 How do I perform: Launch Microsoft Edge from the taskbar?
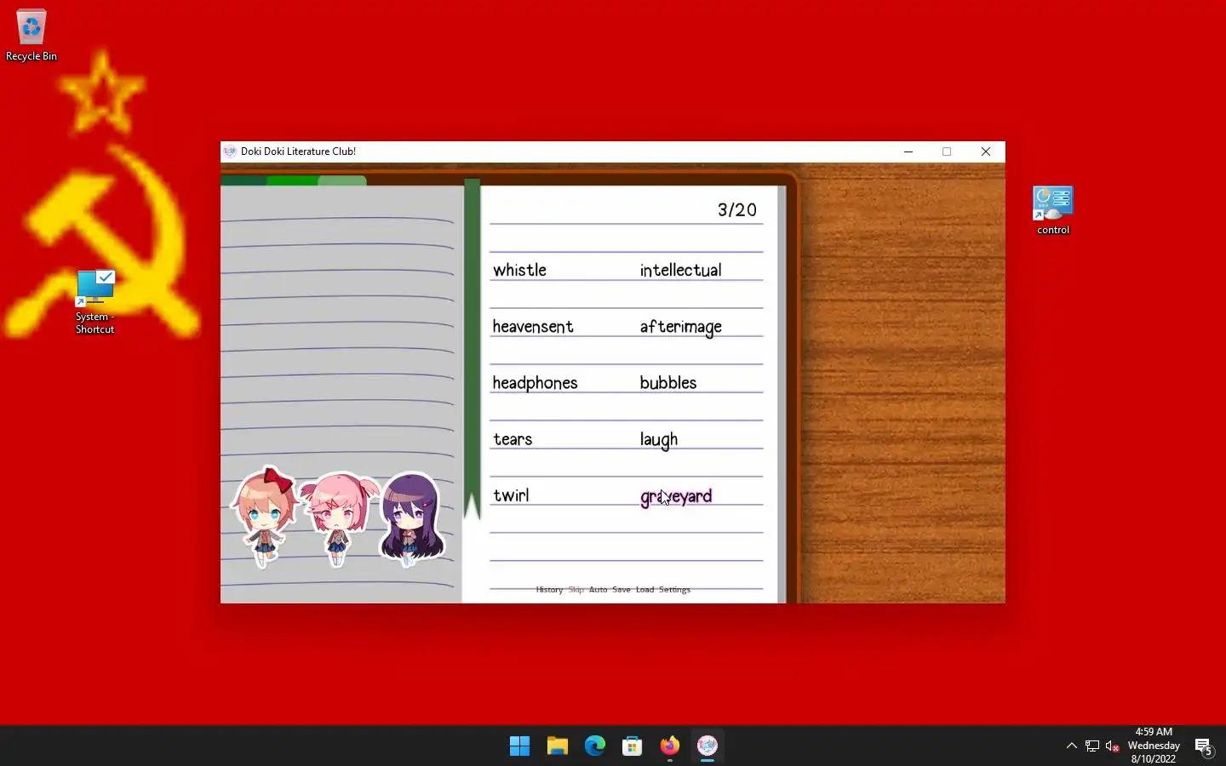coord(594,746)
